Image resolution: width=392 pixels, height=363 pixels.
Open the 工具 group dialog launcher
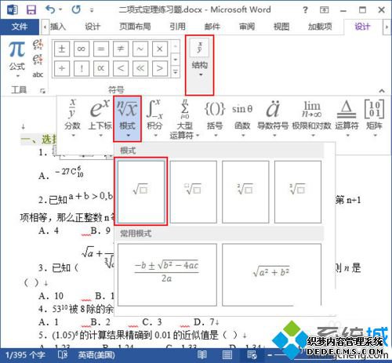(42, 91)
